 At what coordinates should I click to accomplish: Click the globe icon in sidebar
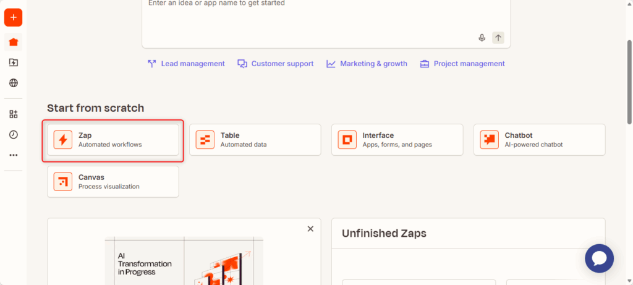click(13, 83)
